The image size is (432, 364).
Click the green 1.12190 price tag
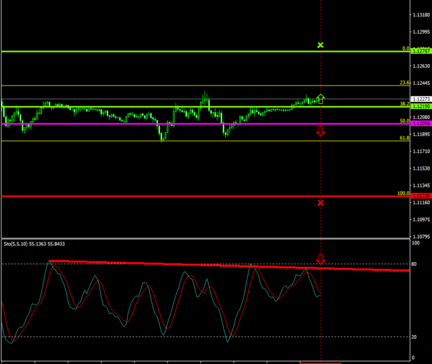pos(421,107)
